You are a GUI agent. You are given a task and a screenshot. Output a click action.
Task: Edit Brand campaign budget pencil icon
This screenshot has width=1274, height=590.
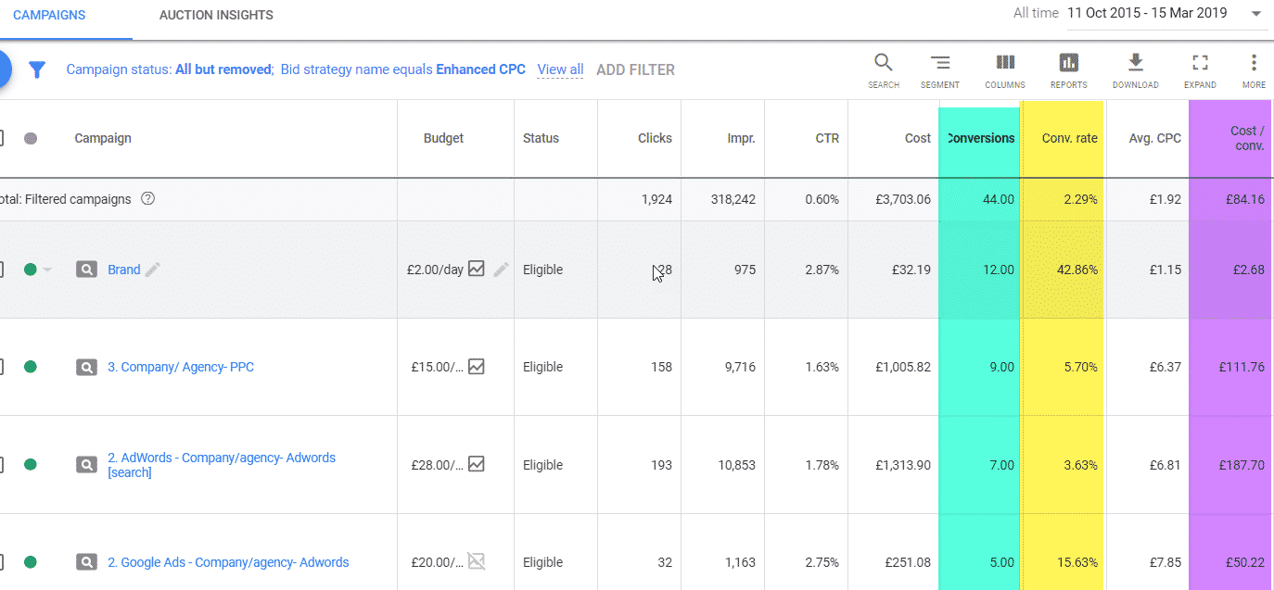pos(501,270)
